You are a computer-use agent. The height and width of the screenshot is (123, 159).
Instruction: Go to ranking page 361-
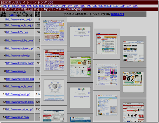tap(100, 6)
